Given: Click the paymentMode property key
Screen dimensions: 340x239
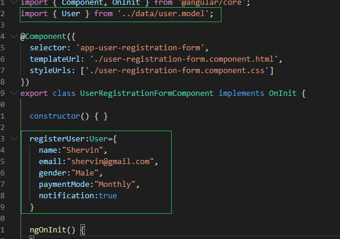Looking at the screenshot, I should (64, 184).
